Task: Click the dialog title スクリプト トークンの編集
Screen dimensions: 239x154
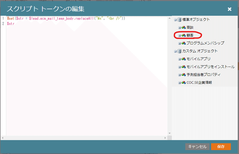Action: [x=46, y=9]
